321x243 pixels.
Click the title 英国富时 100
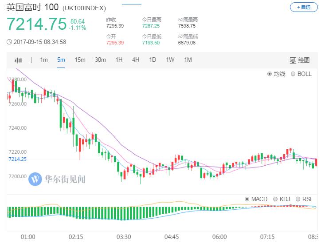32,8
